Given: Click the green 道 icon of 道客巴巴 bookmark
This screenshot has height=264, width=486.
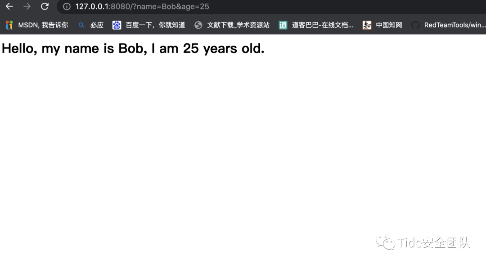Looking at the screenshot, I should 283,25.
